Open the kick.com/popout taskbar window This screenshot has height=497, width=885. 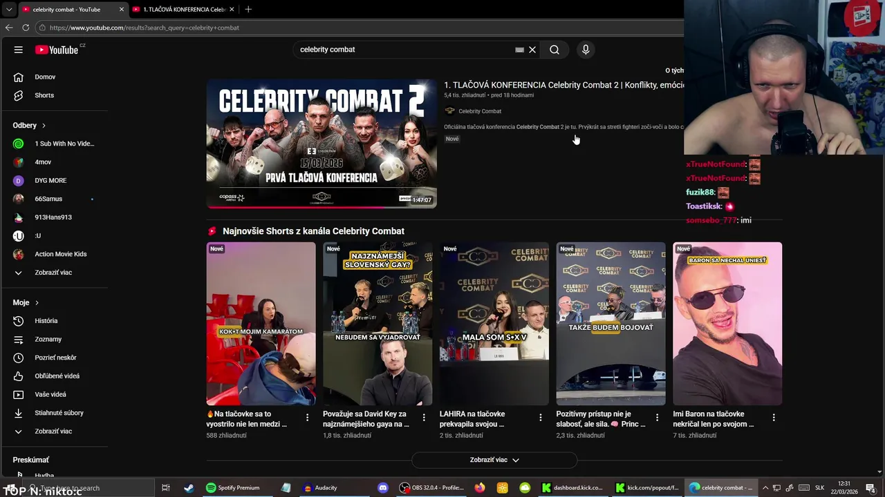[x=647, y=488]
